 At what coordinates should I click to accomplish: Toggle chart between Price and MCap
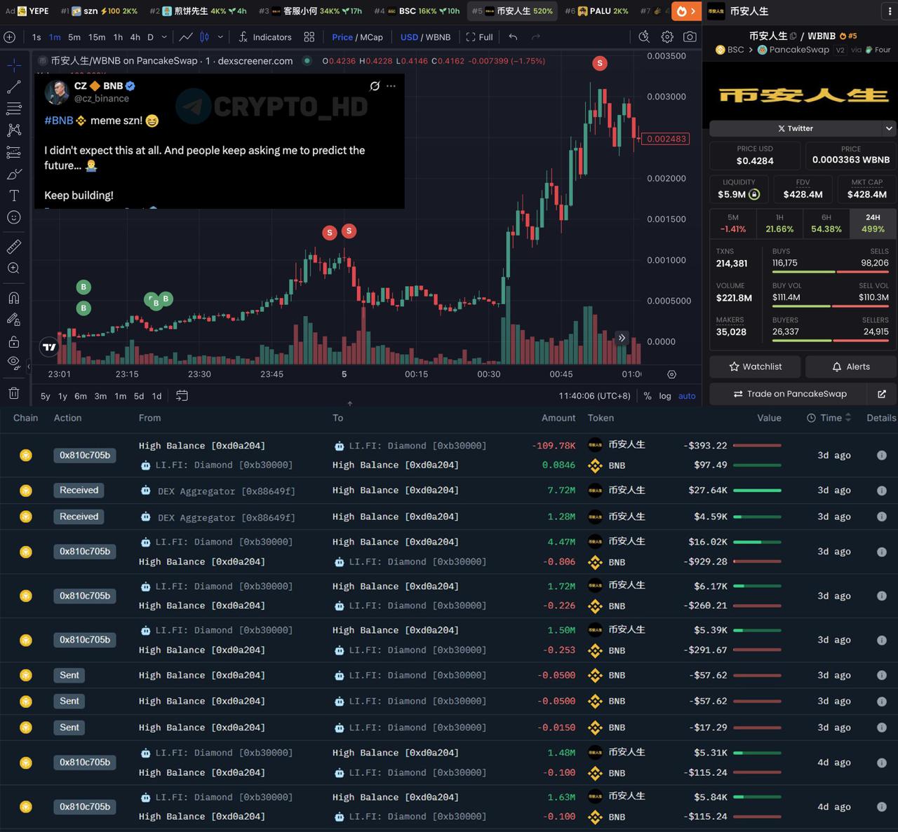(x=357, y=37)
